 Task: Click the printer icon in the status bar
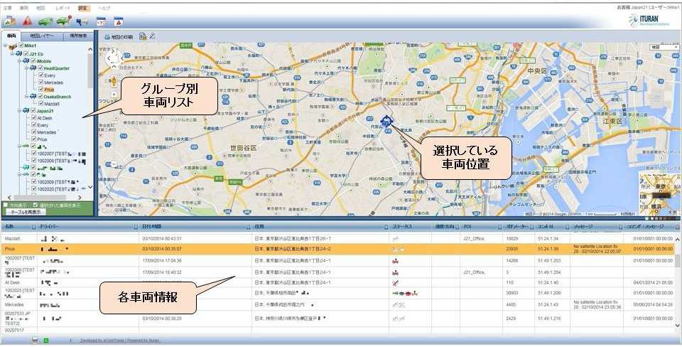pyautogui.click(x=35, y=340)
